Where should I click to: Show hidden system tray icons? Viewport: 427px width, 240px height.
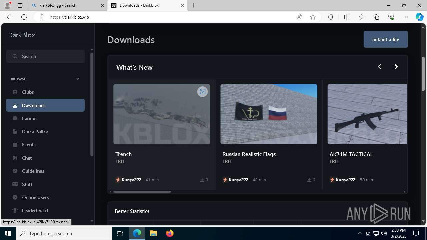tap(360, 233)
